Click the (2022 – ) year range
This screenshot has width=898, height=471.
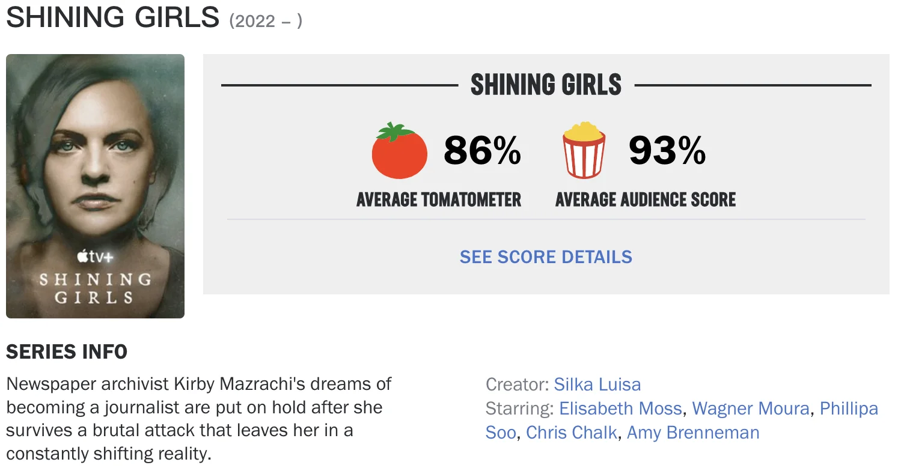pyautogui.click(x=266, y=21)
